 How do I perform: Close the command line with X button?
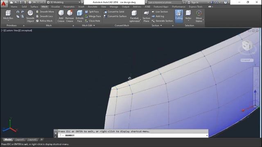56,133
